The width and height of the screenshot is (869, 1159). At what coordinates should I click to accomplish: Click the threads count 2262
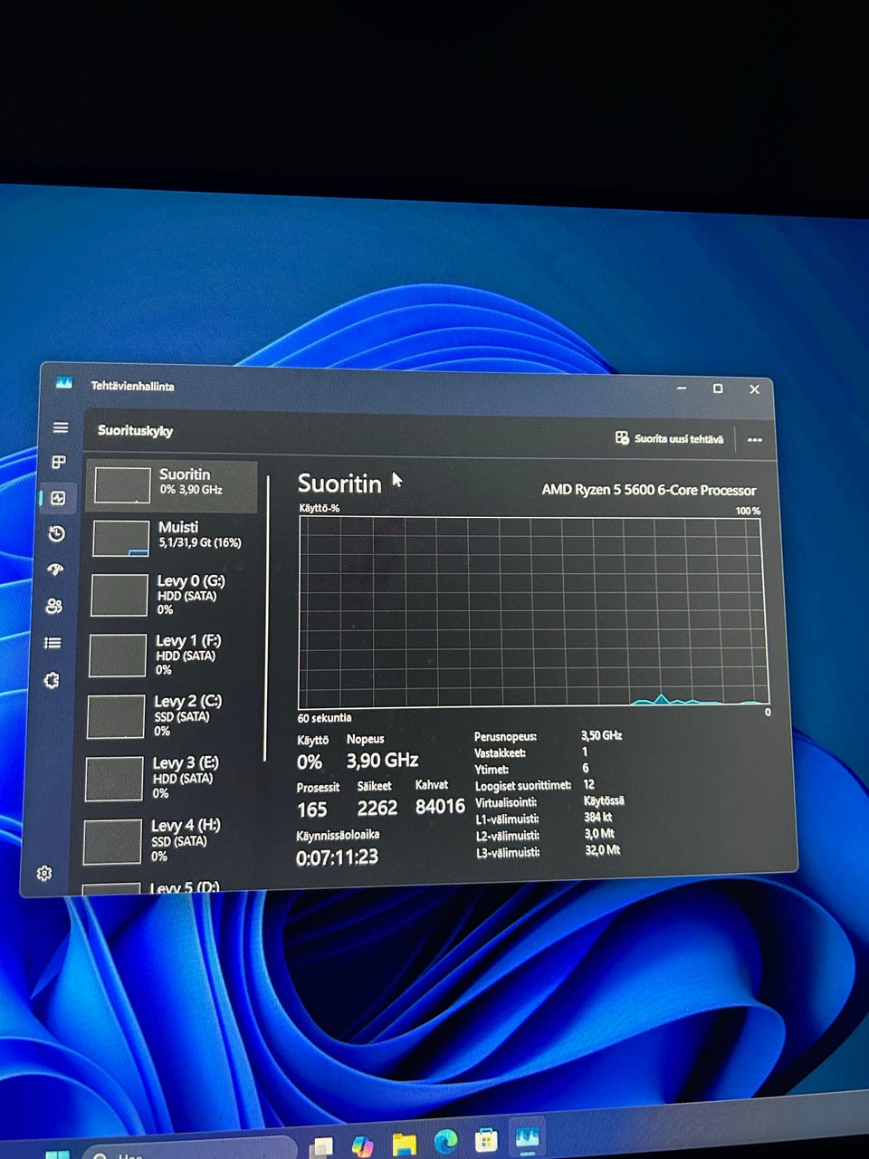[x=377, y=808]
